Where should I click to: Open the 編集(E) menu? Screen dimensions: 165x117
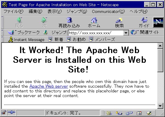pos(35,11)
